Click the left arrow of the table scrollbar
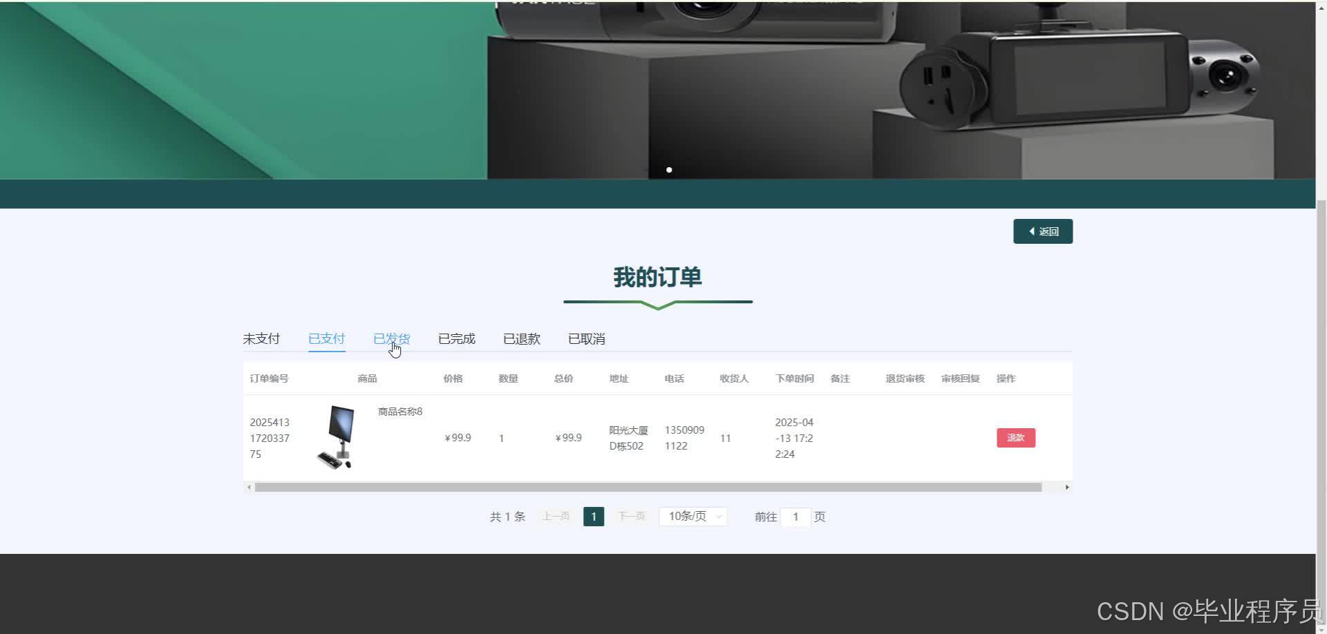1327x634 pixels. [x=250, y=487]
